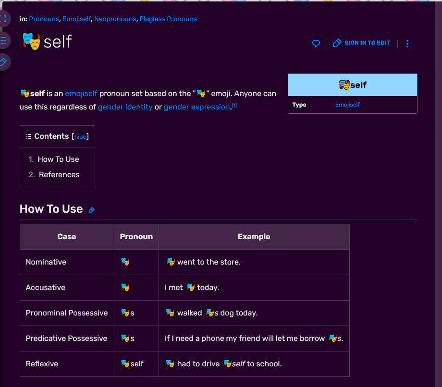Open footnote reference [1]
This screenshot has height=387, width=442.
(234, 105)
